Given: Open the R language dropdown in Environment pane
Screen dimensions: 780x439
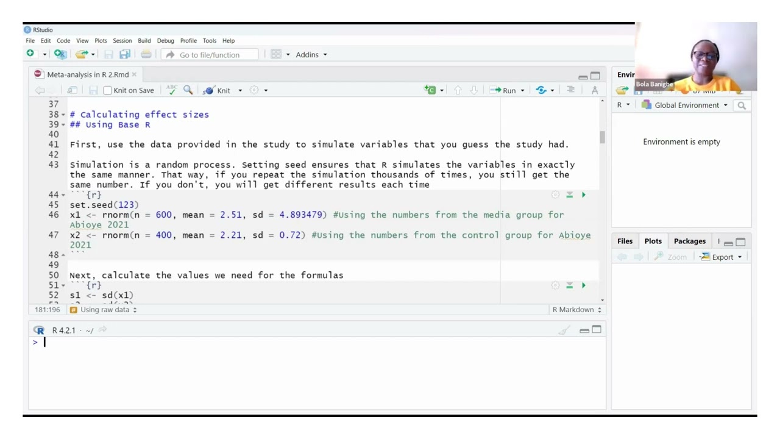Looking at the screenshot, I should [623, 105].
